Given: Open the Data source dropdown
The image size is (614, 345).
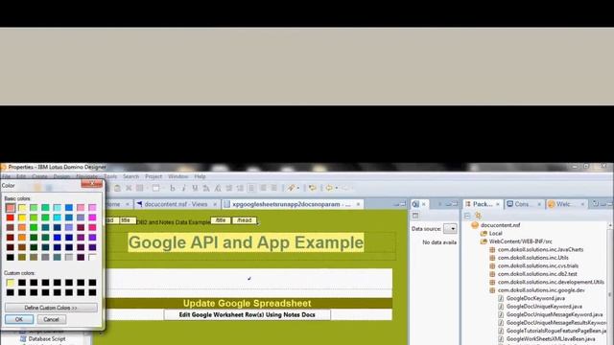Looking at the screenshot, I should click(450, 228).
